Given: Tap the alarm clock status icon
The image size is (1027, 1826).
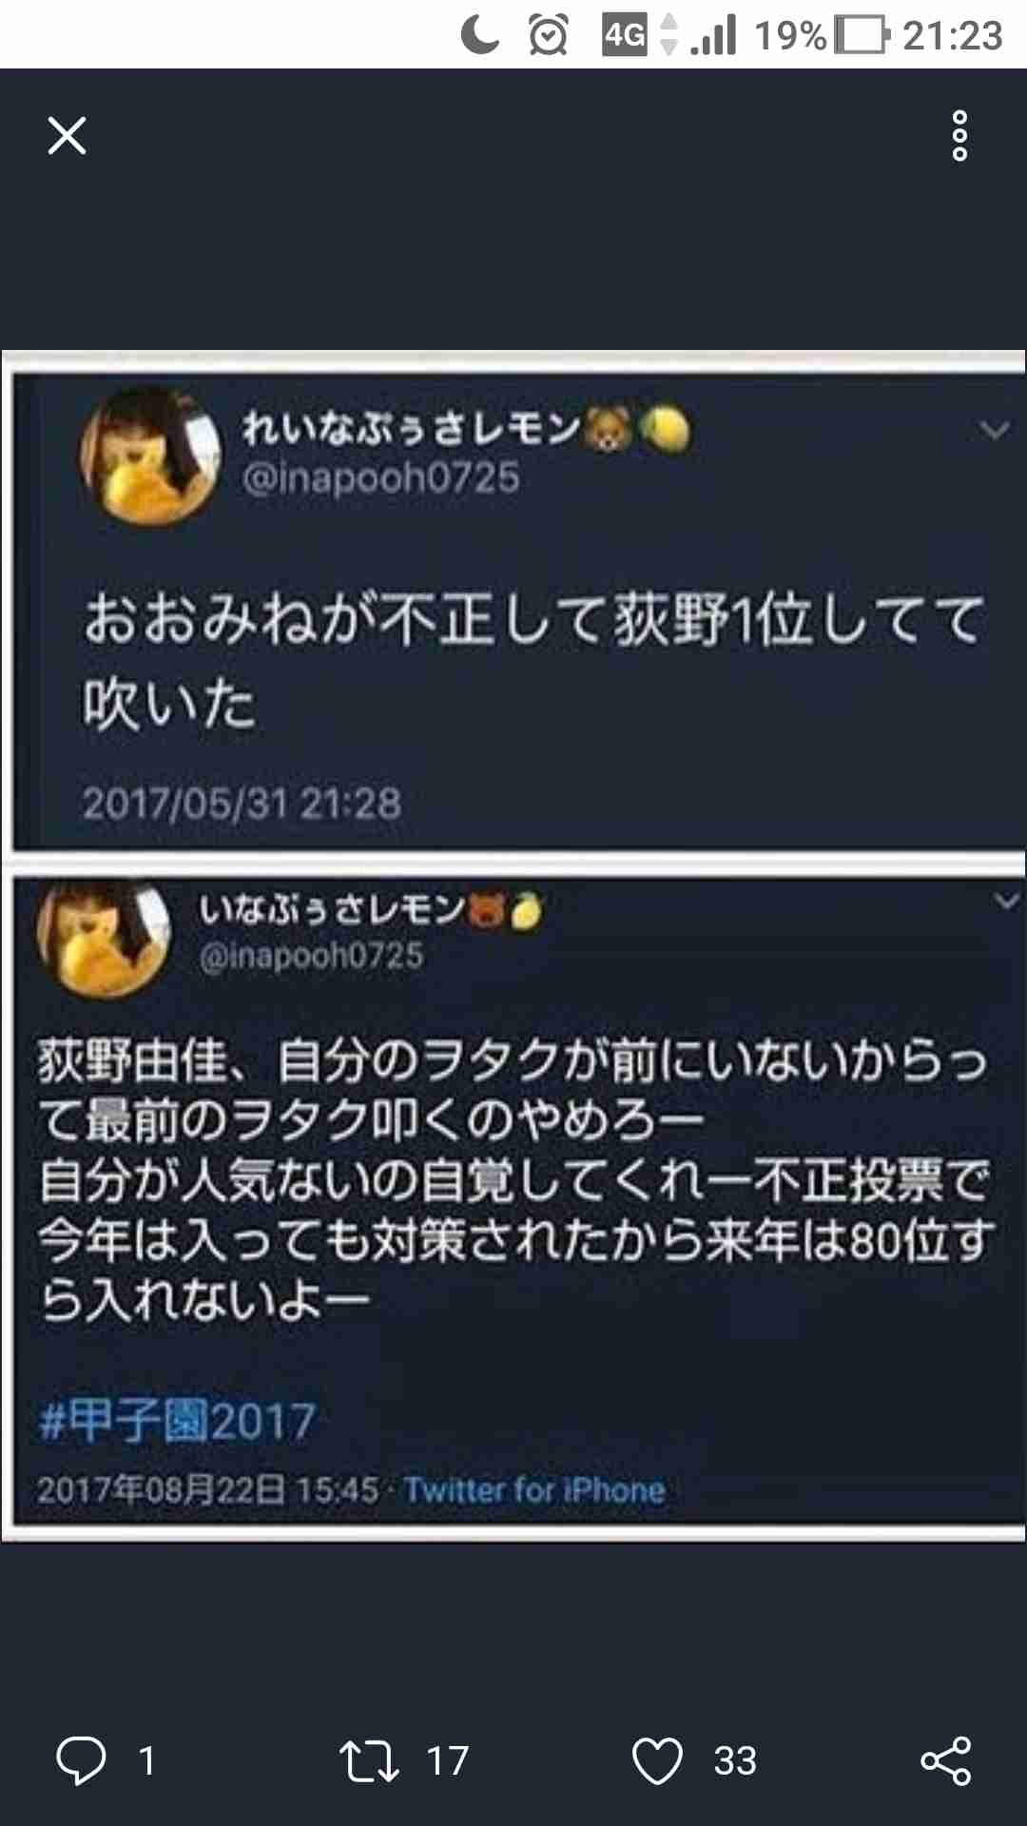Looking at the screenshot, I should (x=549, y=36).
